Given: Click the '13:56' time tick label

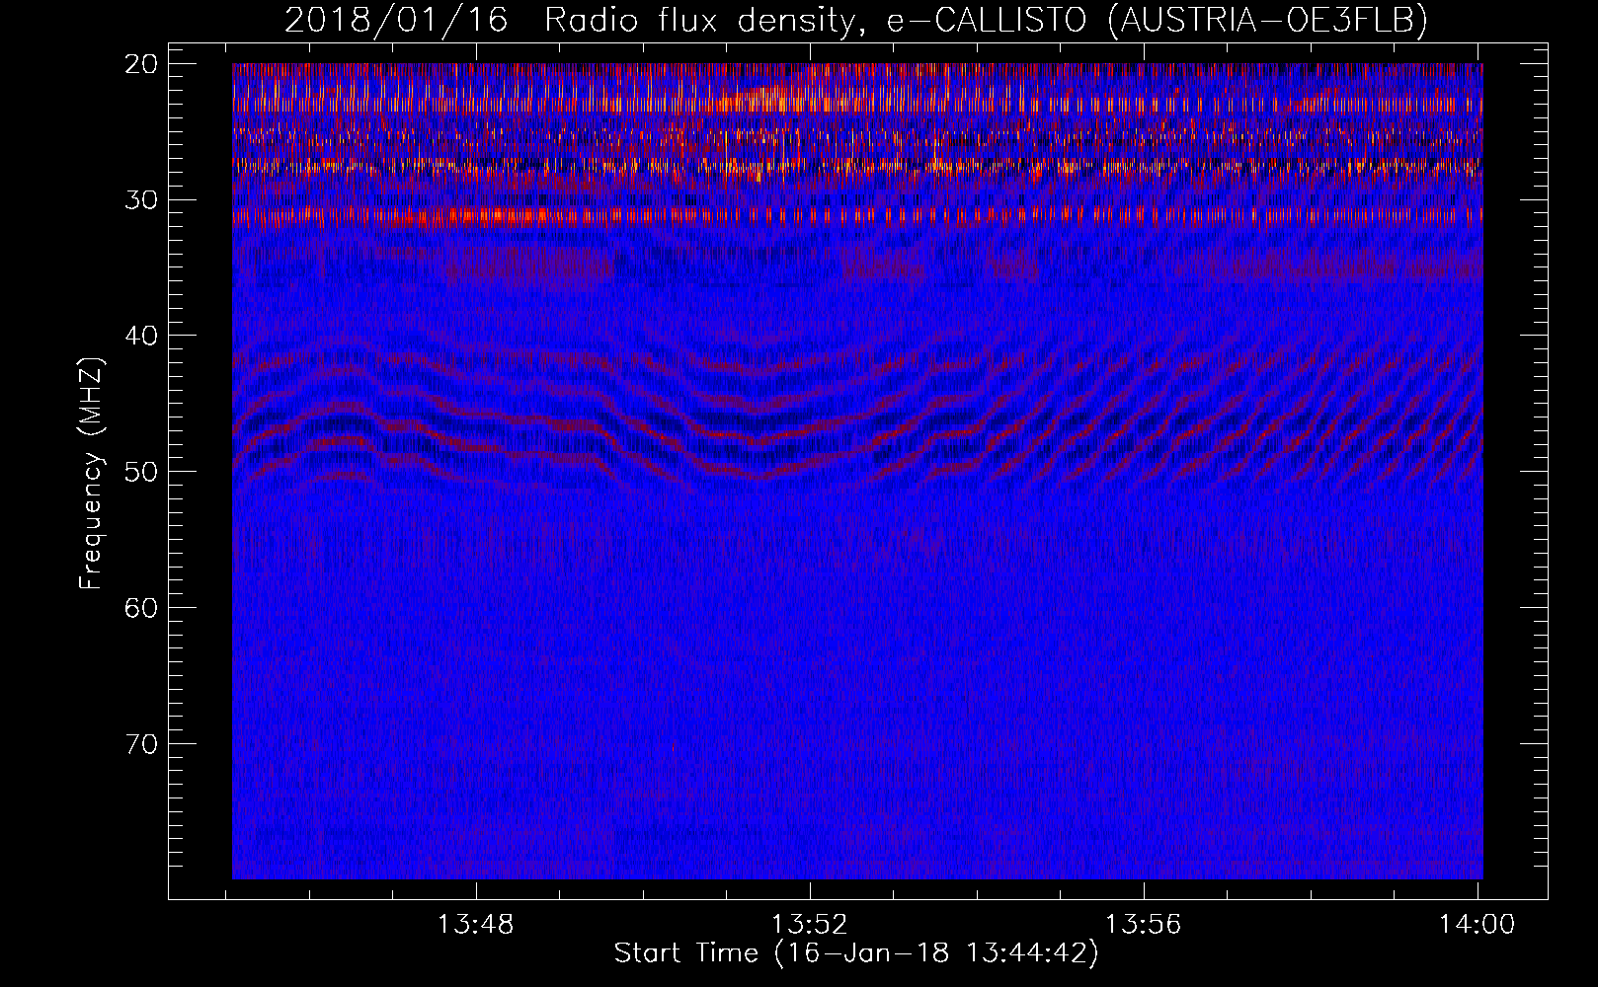Looking at the screenshot, I should (x=1143, y=925).
